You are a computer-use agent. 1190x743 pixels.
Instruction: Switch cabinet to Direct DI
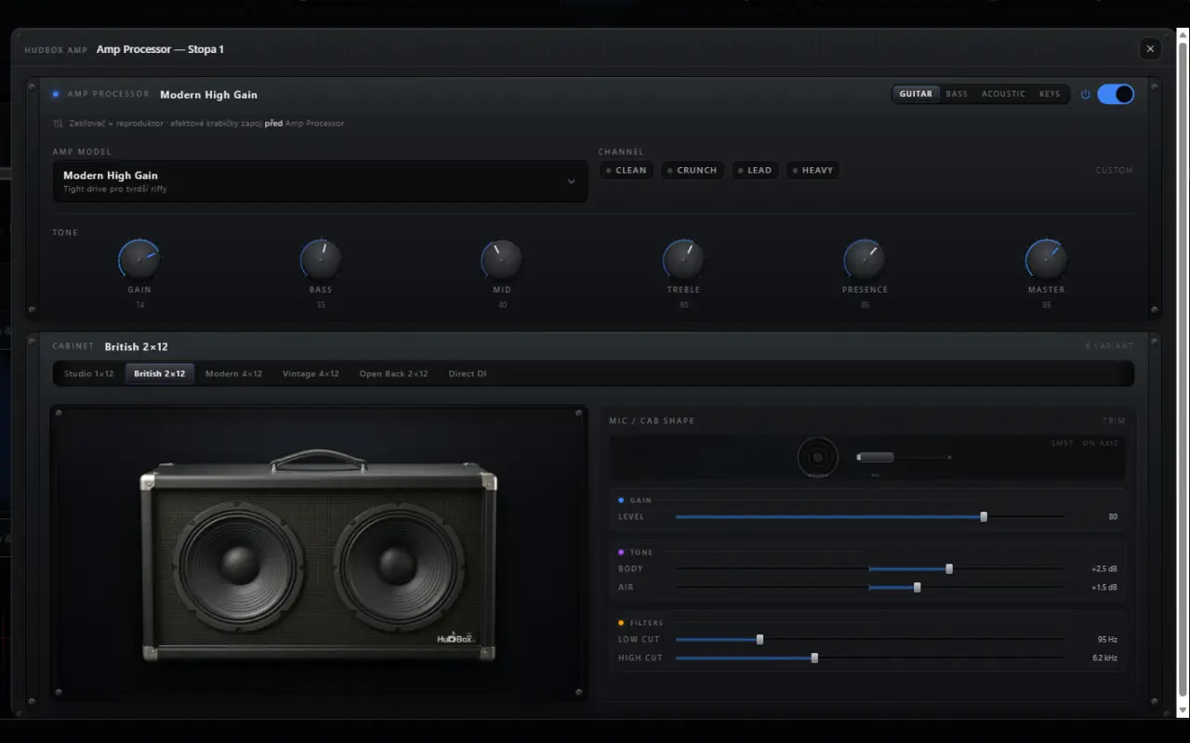coord(468,373)
